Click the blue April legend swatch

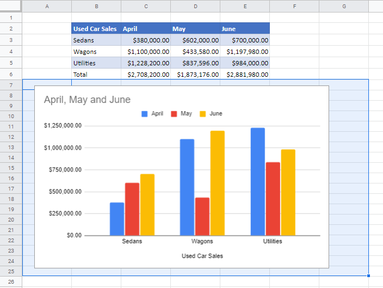(145, 114)
